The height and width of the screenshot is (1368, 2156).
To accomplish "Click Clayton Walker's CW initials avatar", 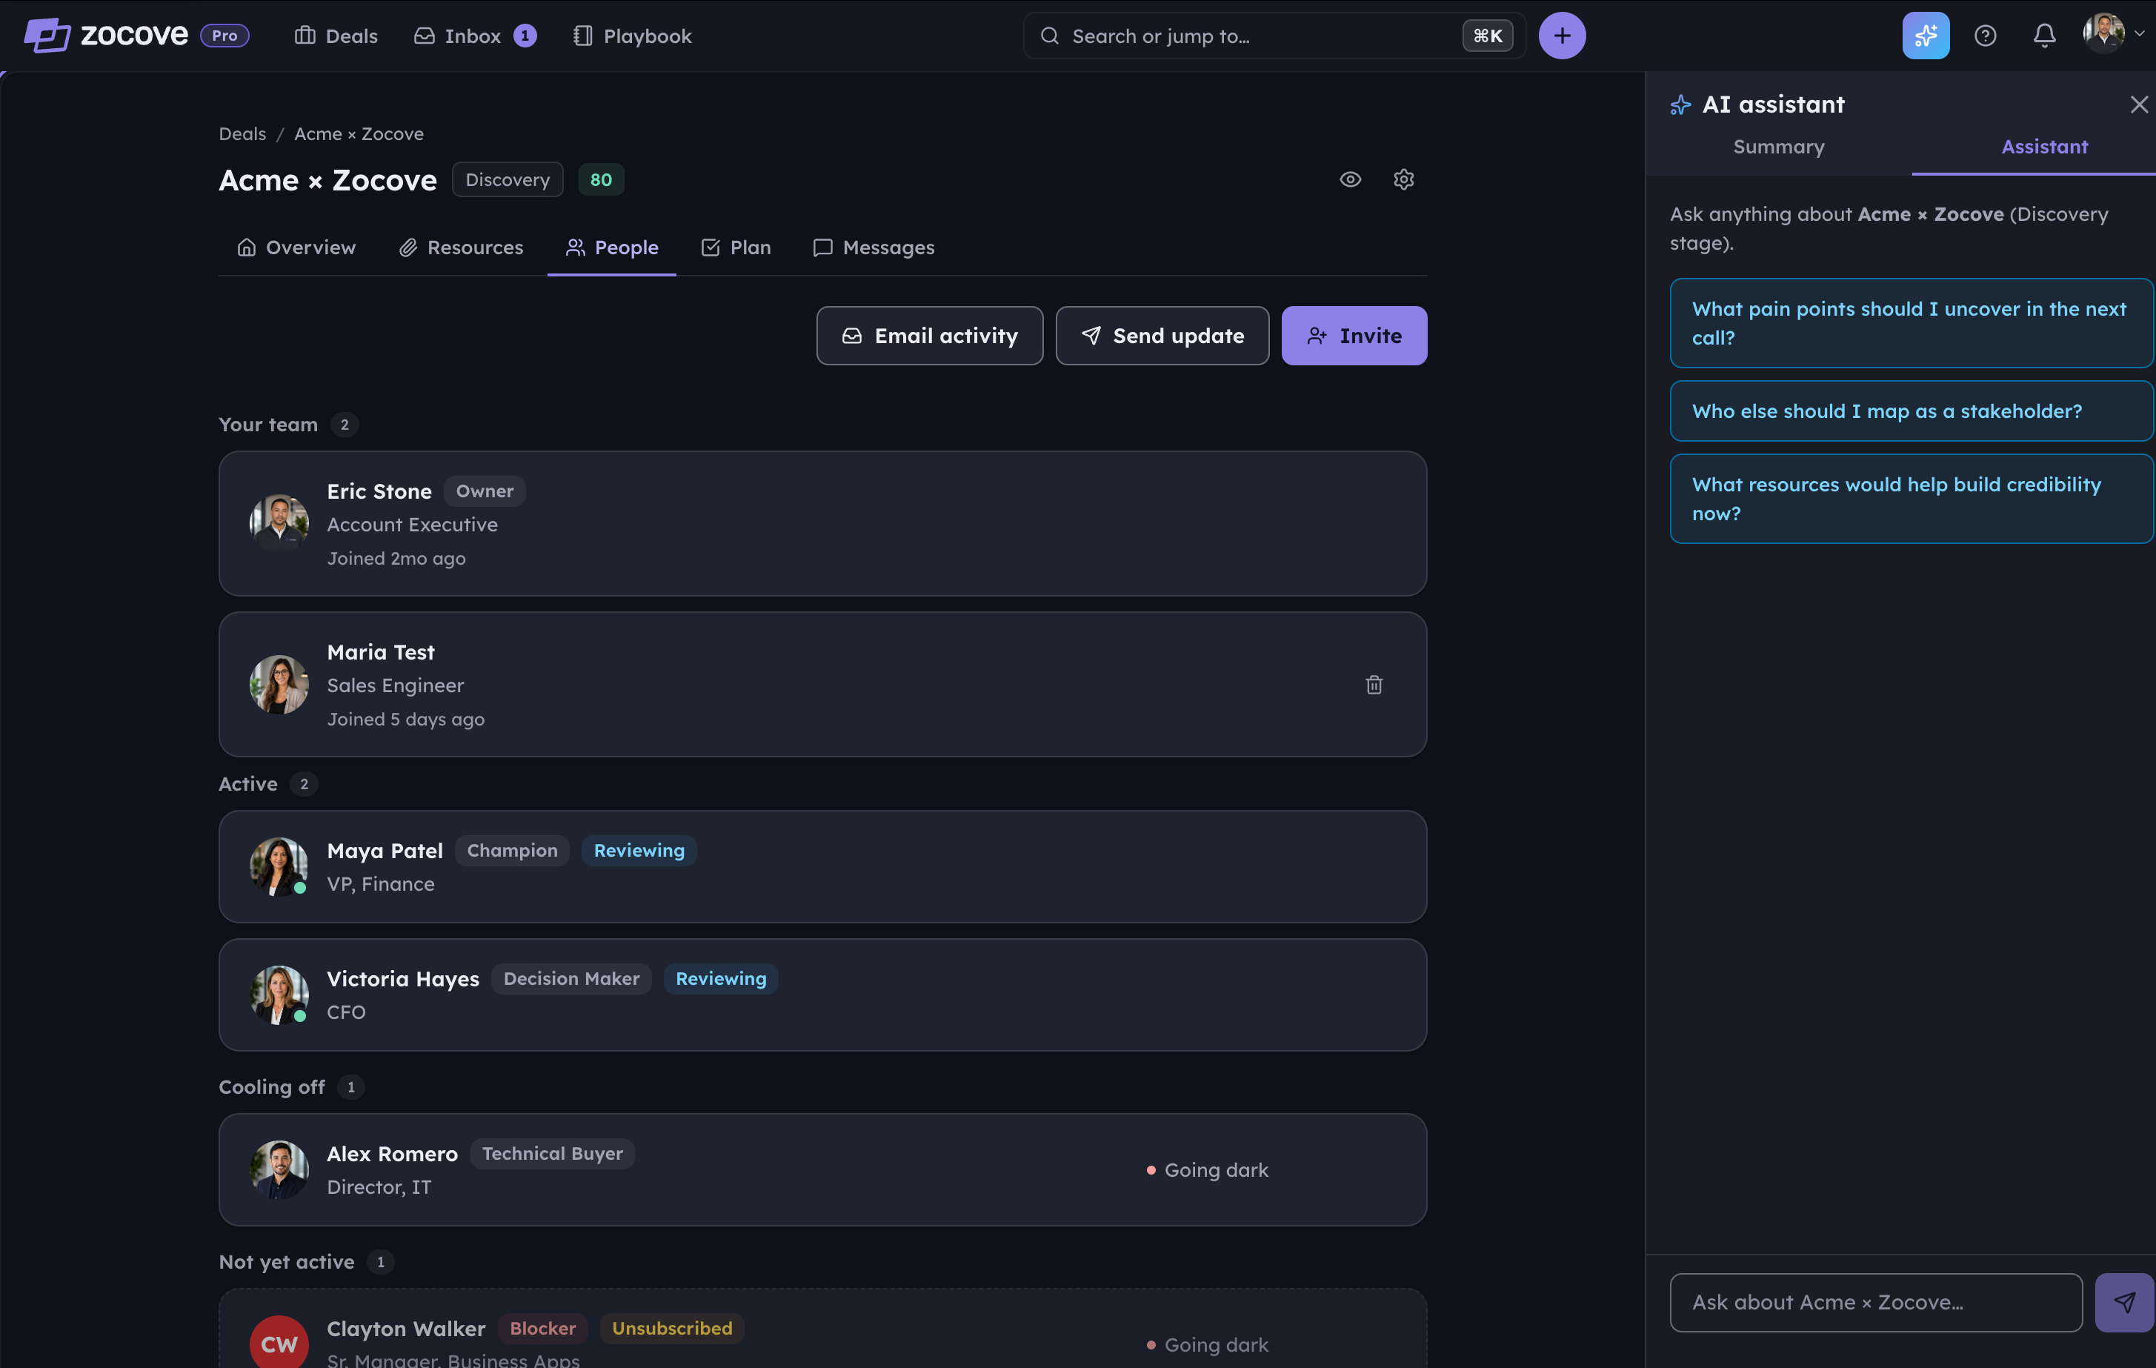I will point(279,1342).
